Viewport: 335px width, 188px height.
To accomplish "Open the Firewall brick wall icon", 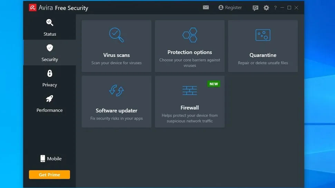I will click(190, 91).
